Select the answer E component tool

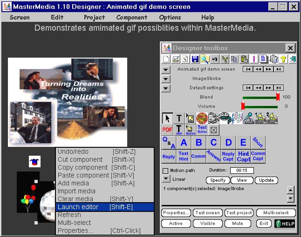click(x=243, y=143)
